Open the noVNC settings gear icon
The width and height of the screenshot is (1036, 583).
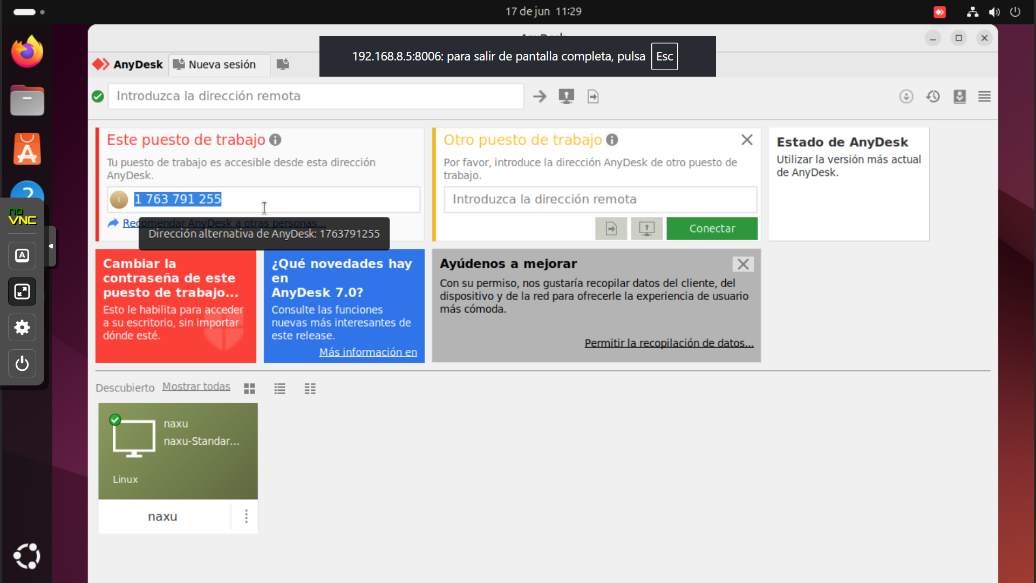tap(22, 328)
